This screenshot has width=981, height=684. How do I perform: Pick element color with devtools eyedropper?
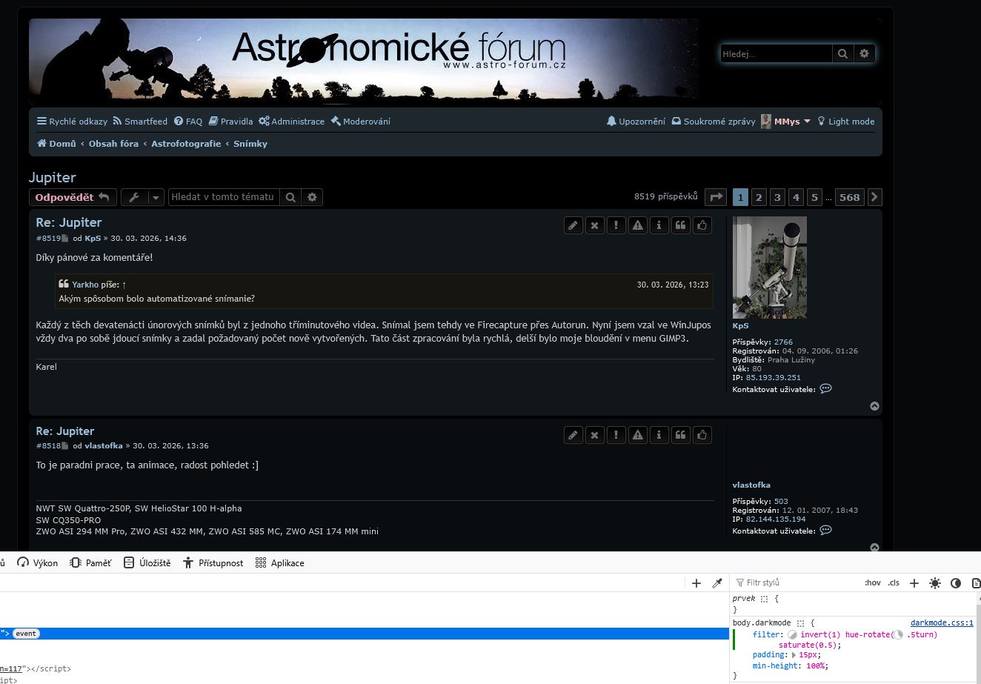point(717,583)
